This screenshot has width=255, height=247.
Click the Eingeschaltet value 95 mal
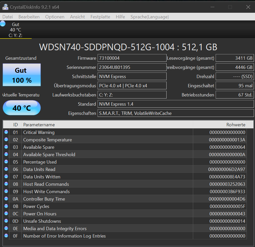pyautogui.click(x=235, y=85)
